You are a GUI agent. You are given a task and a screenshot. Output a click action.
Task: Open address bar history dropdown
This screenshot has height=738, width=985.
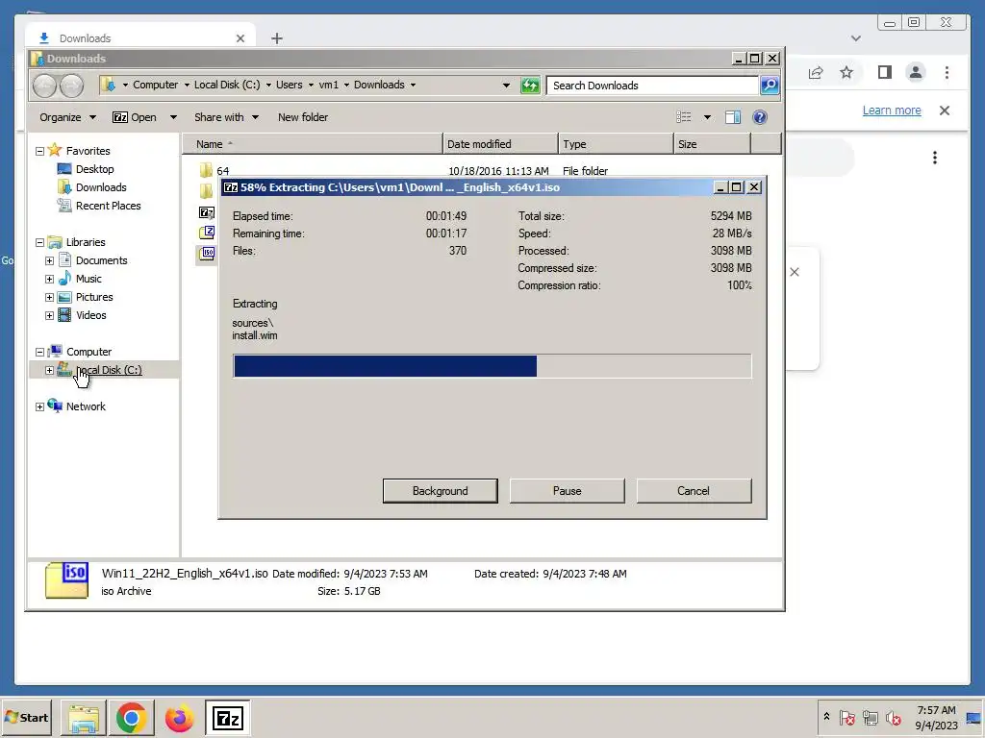(506, 86)
